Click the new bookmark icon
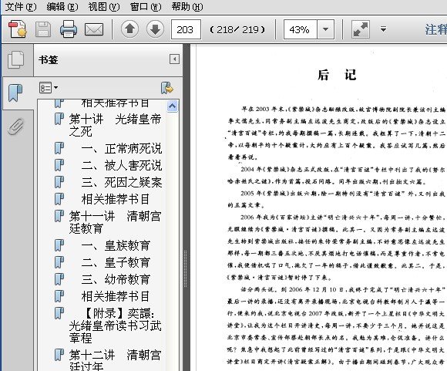 point(167,88)
